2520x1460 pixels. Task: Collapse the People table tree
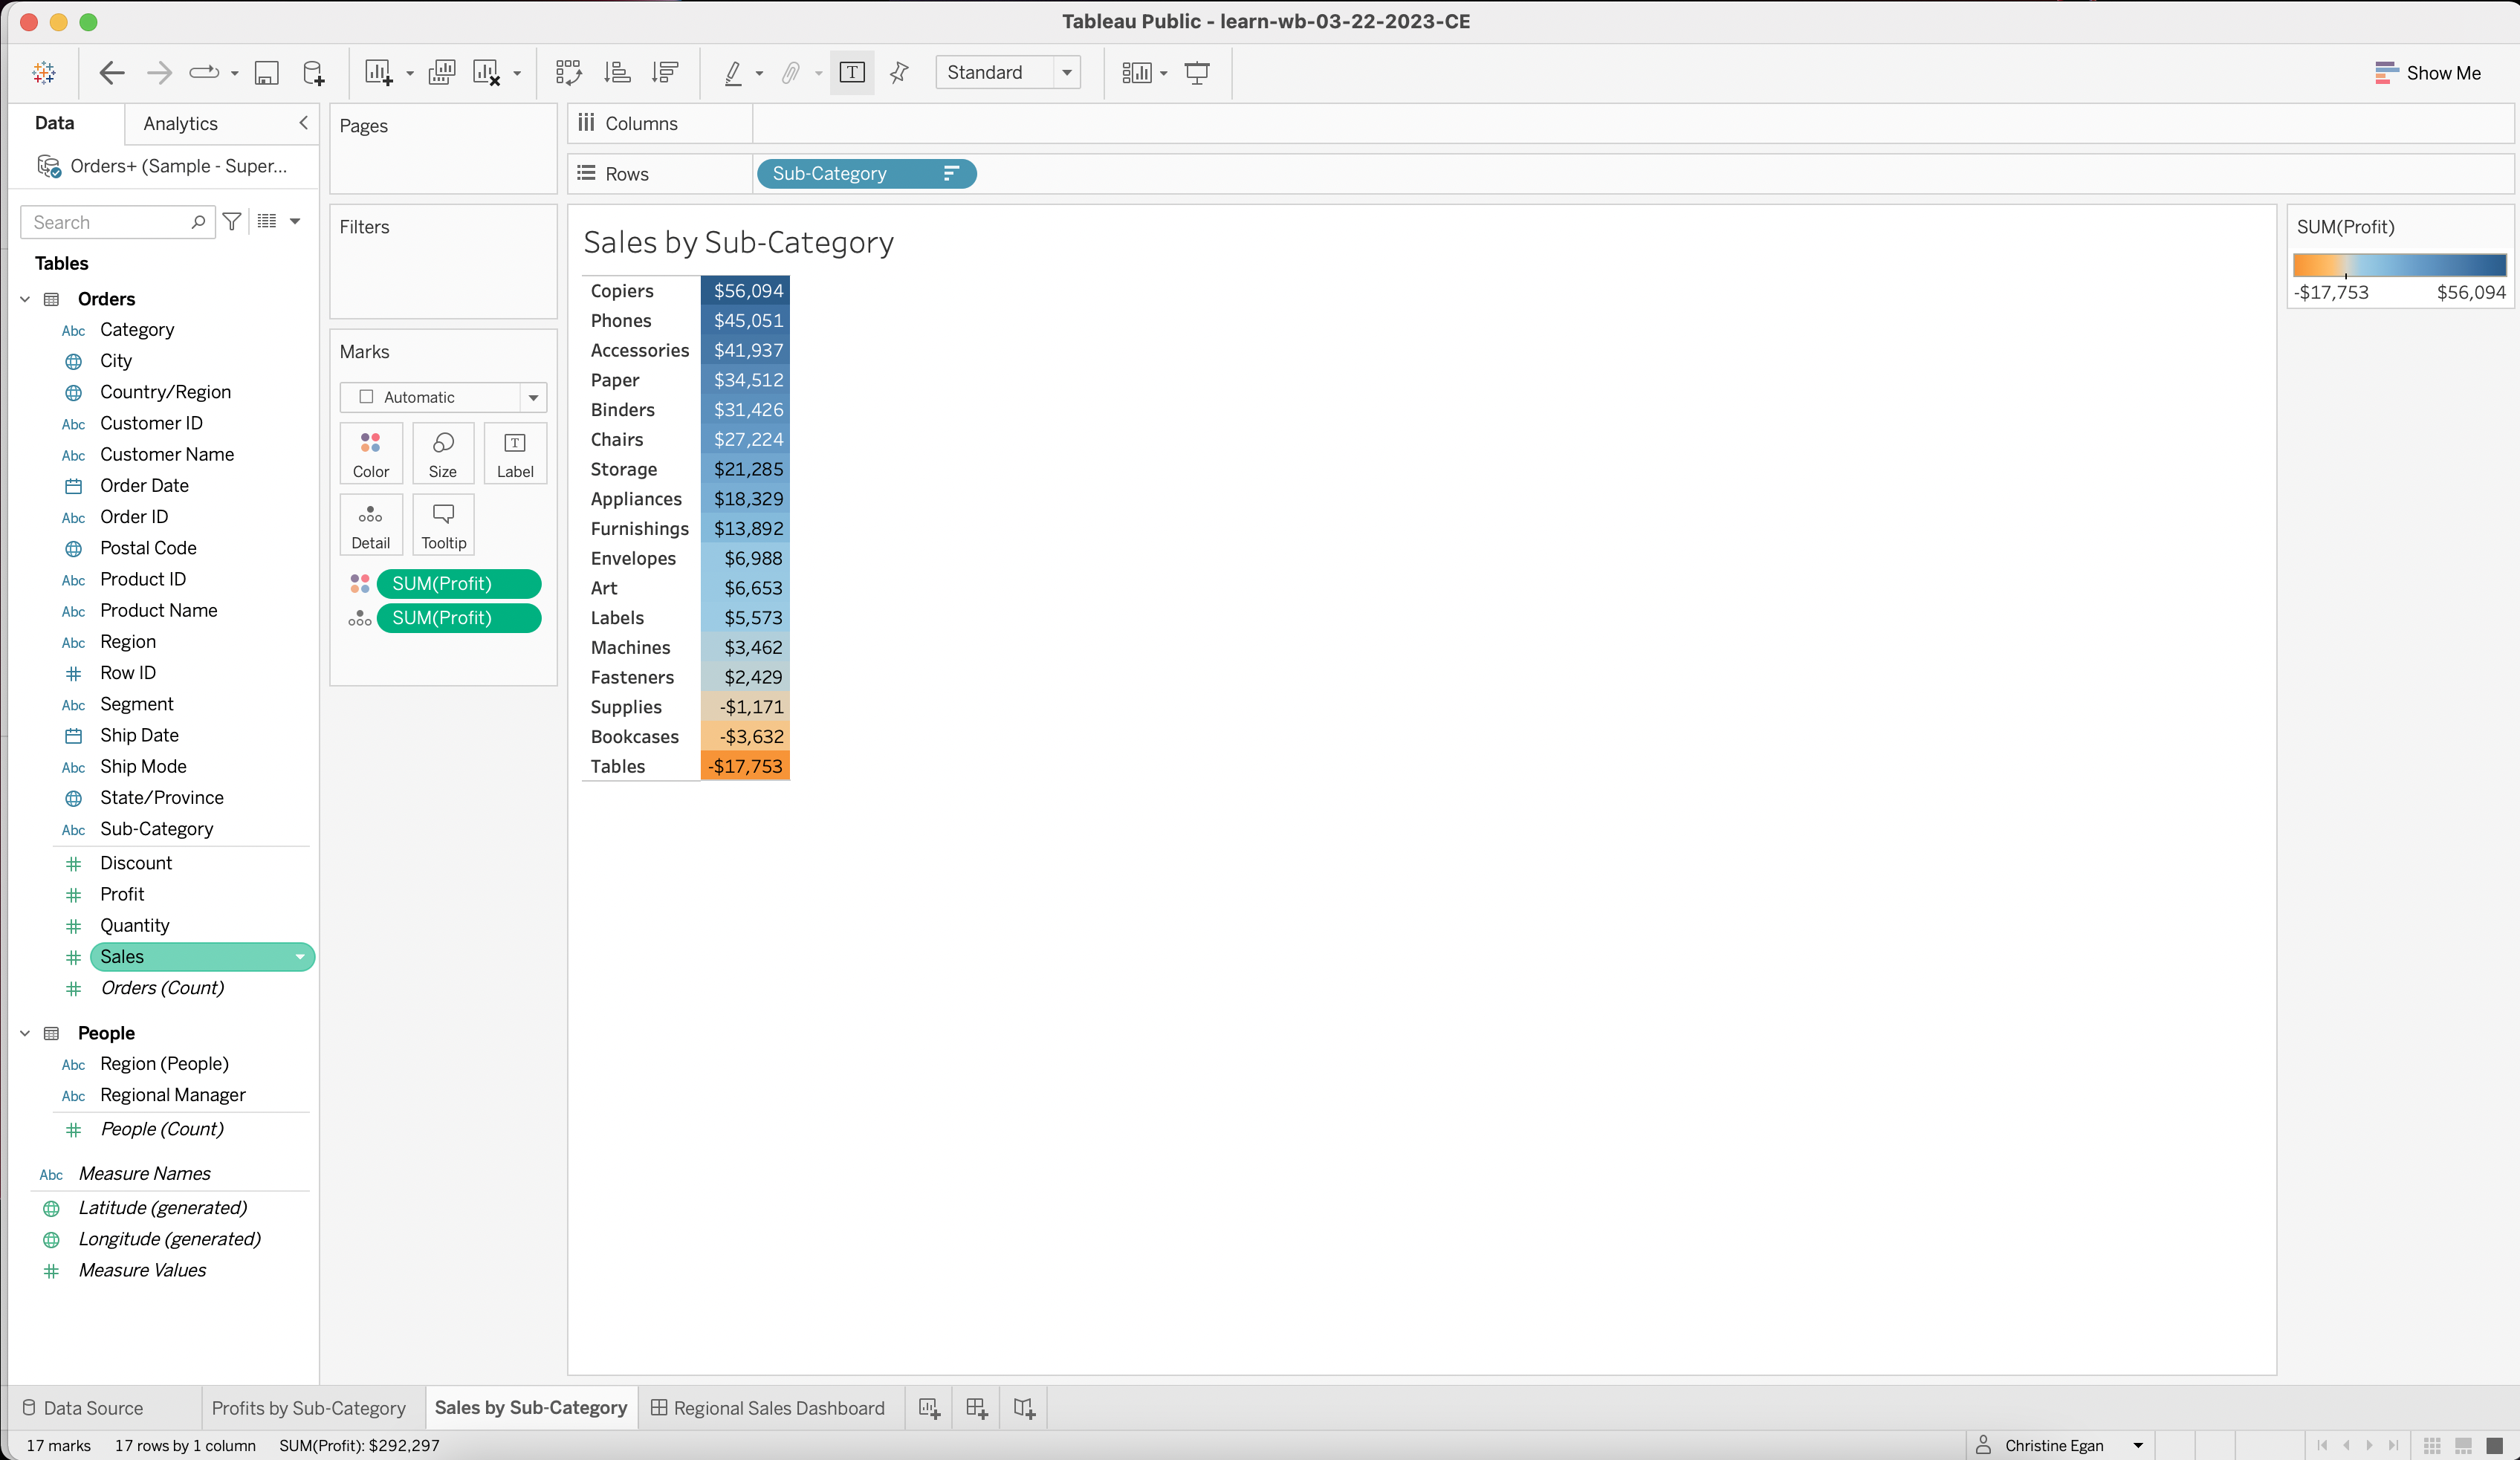(x=25, y=1033)
